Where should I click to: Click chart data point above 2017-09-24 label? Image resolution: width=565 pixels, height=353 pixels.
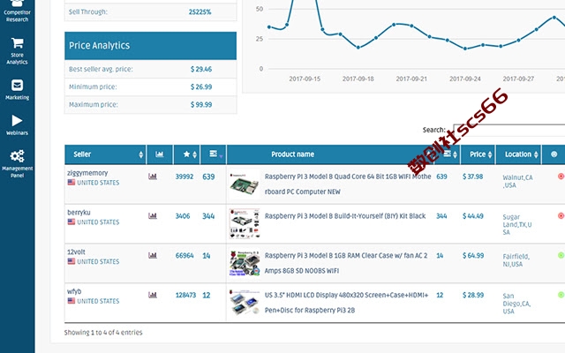click(x=465, y=49)
